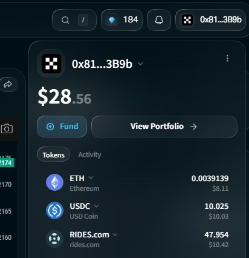Click the 2160 price axis label

(5, 237)
